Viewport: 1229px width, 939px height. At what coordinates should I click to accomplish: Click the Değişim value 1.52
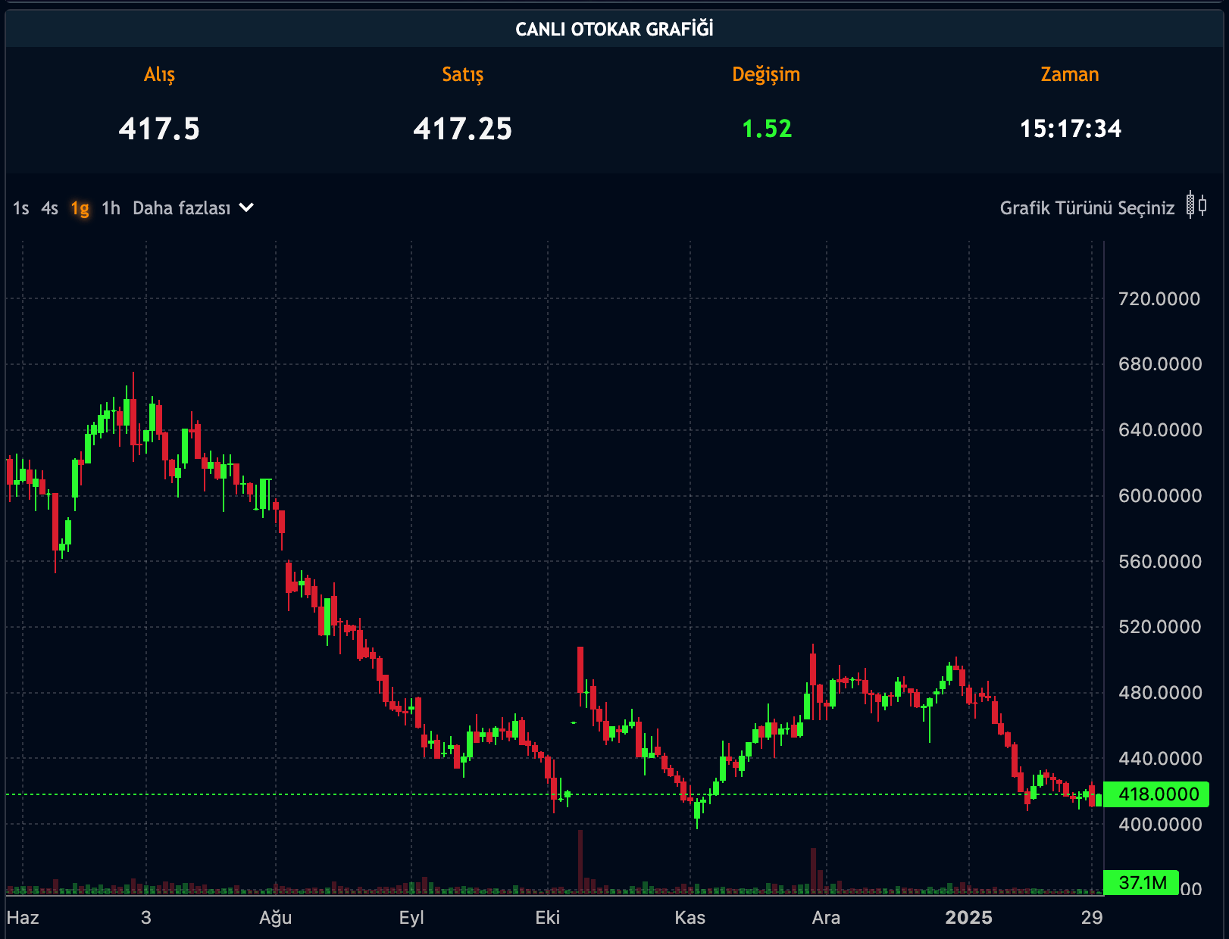click(x=767, y=129)
